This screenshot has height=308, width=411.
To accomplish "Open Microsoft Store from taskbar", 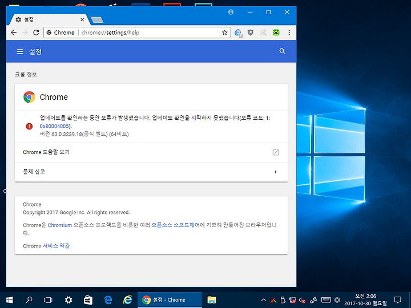I will [x=88, y=300].
